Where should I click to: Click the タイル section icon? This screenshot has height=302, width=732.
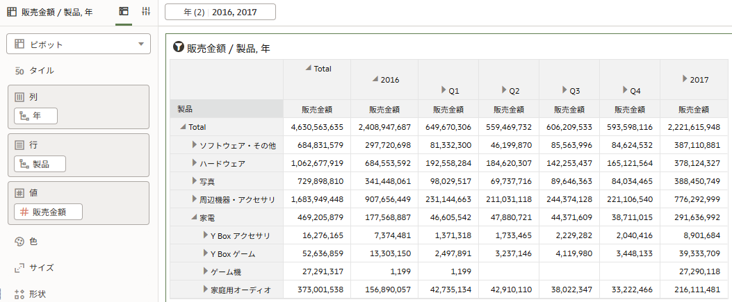(x=19, y=71)
